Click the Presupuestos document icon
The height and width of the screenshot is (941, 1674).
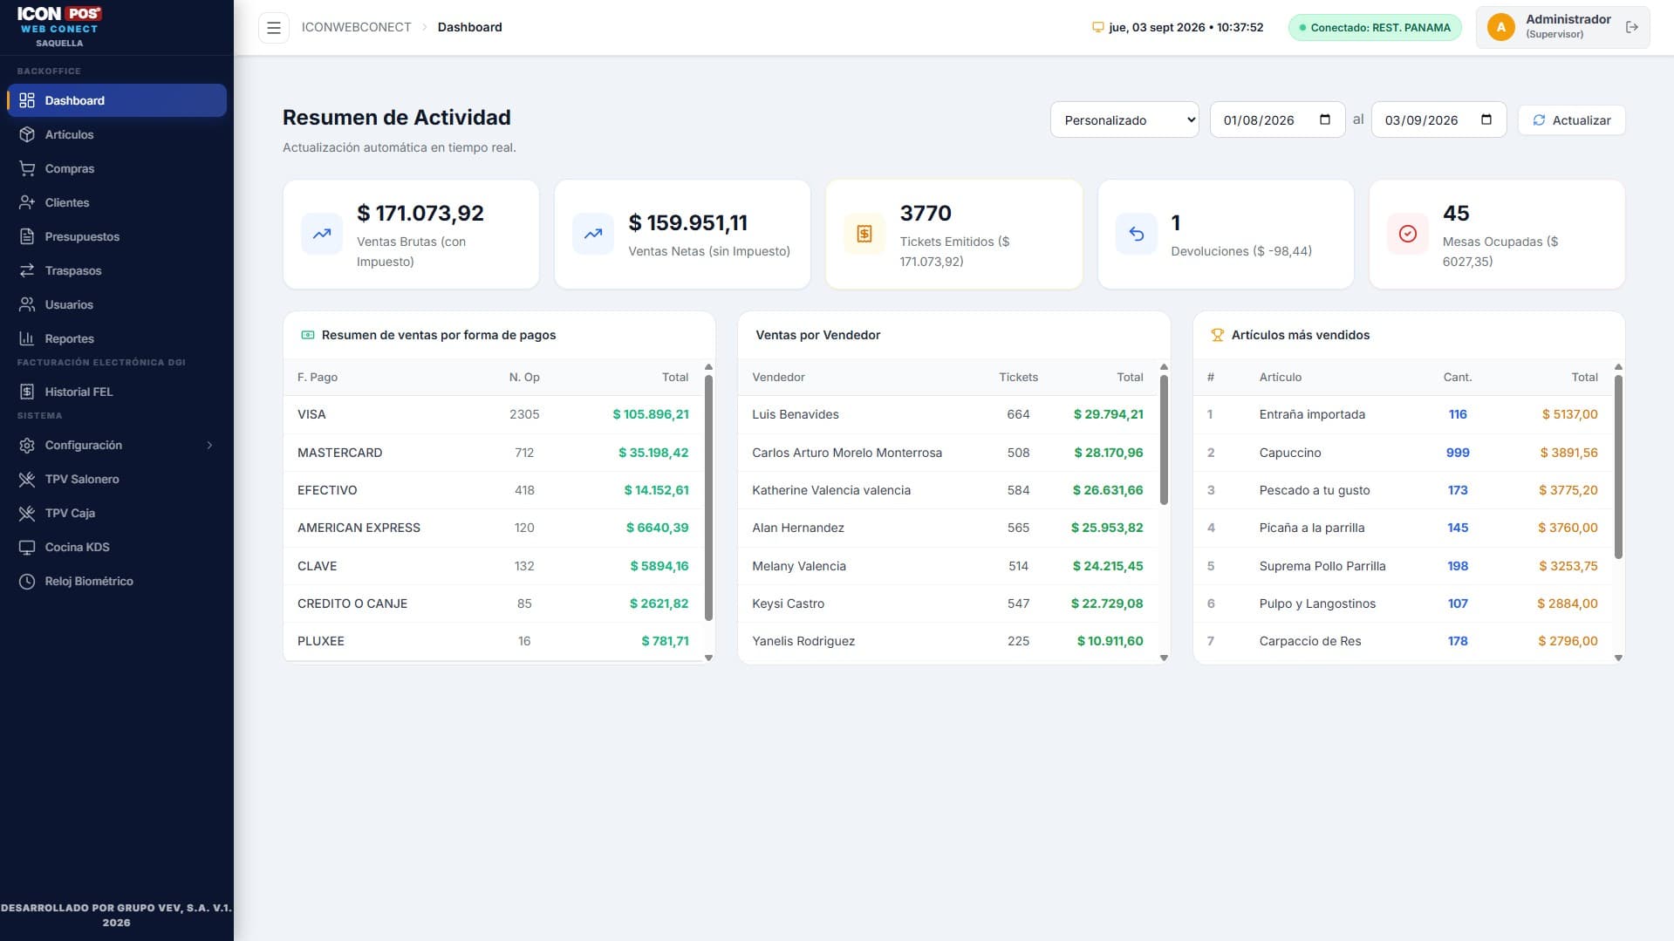tap(27, 236)
